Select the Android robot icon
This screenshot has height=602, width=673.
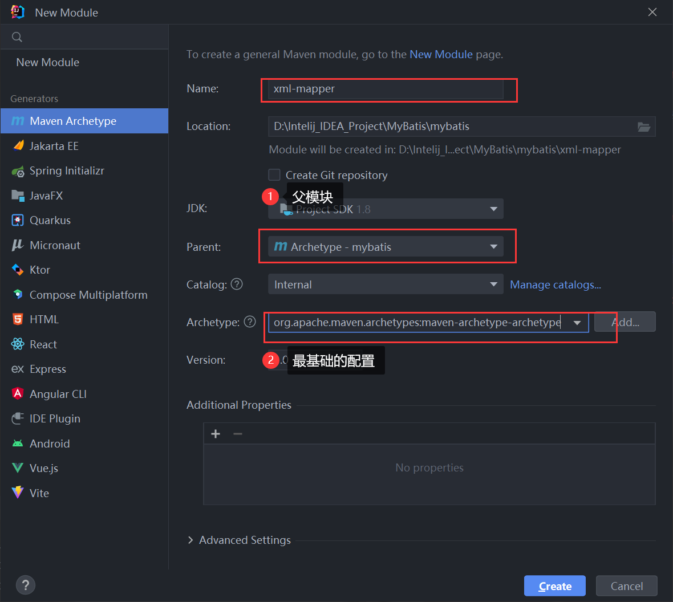point(18,444)
